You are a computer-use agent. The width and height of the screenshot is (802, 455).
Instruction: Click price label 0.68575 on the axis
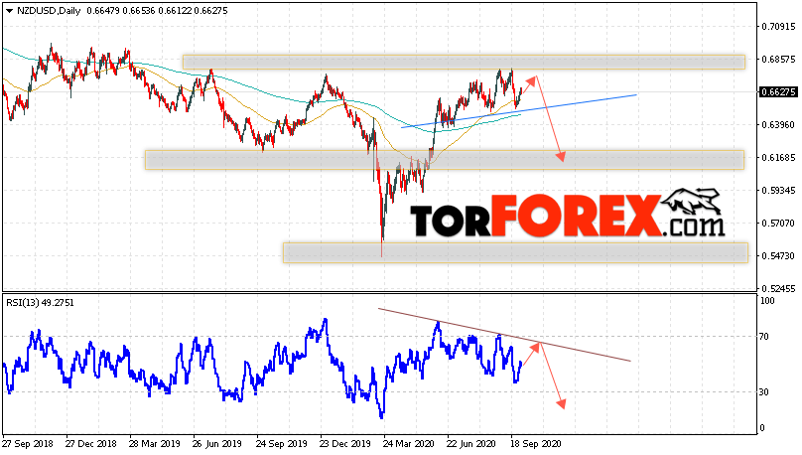tap(778, 59)
